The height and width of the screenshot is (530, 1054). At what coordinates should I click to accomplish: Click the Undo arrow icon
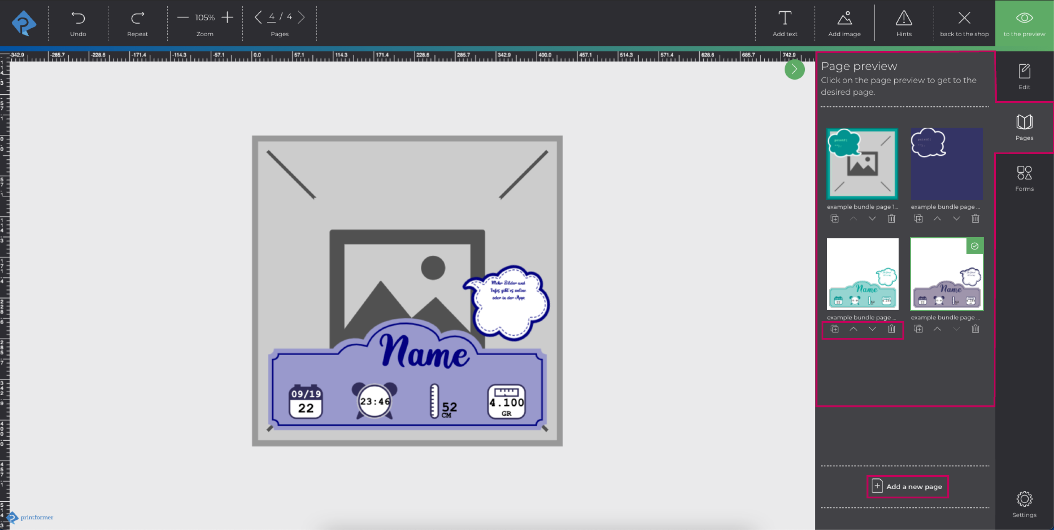78,18
